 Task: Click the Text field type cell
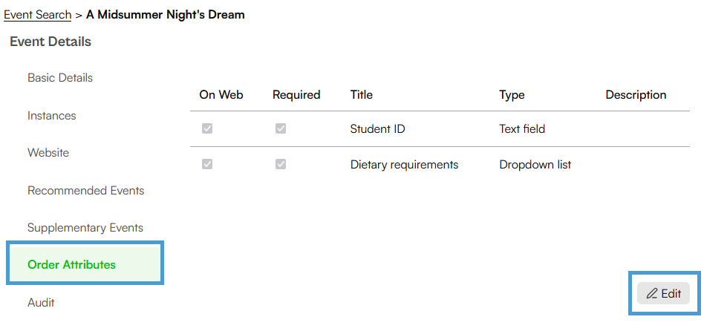[522, 129]
